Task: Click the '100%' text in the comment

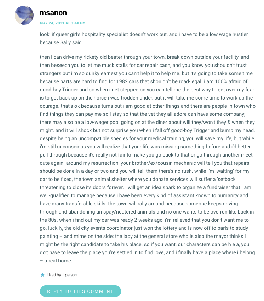Action: pyautogui.click(x=221, y=81)
